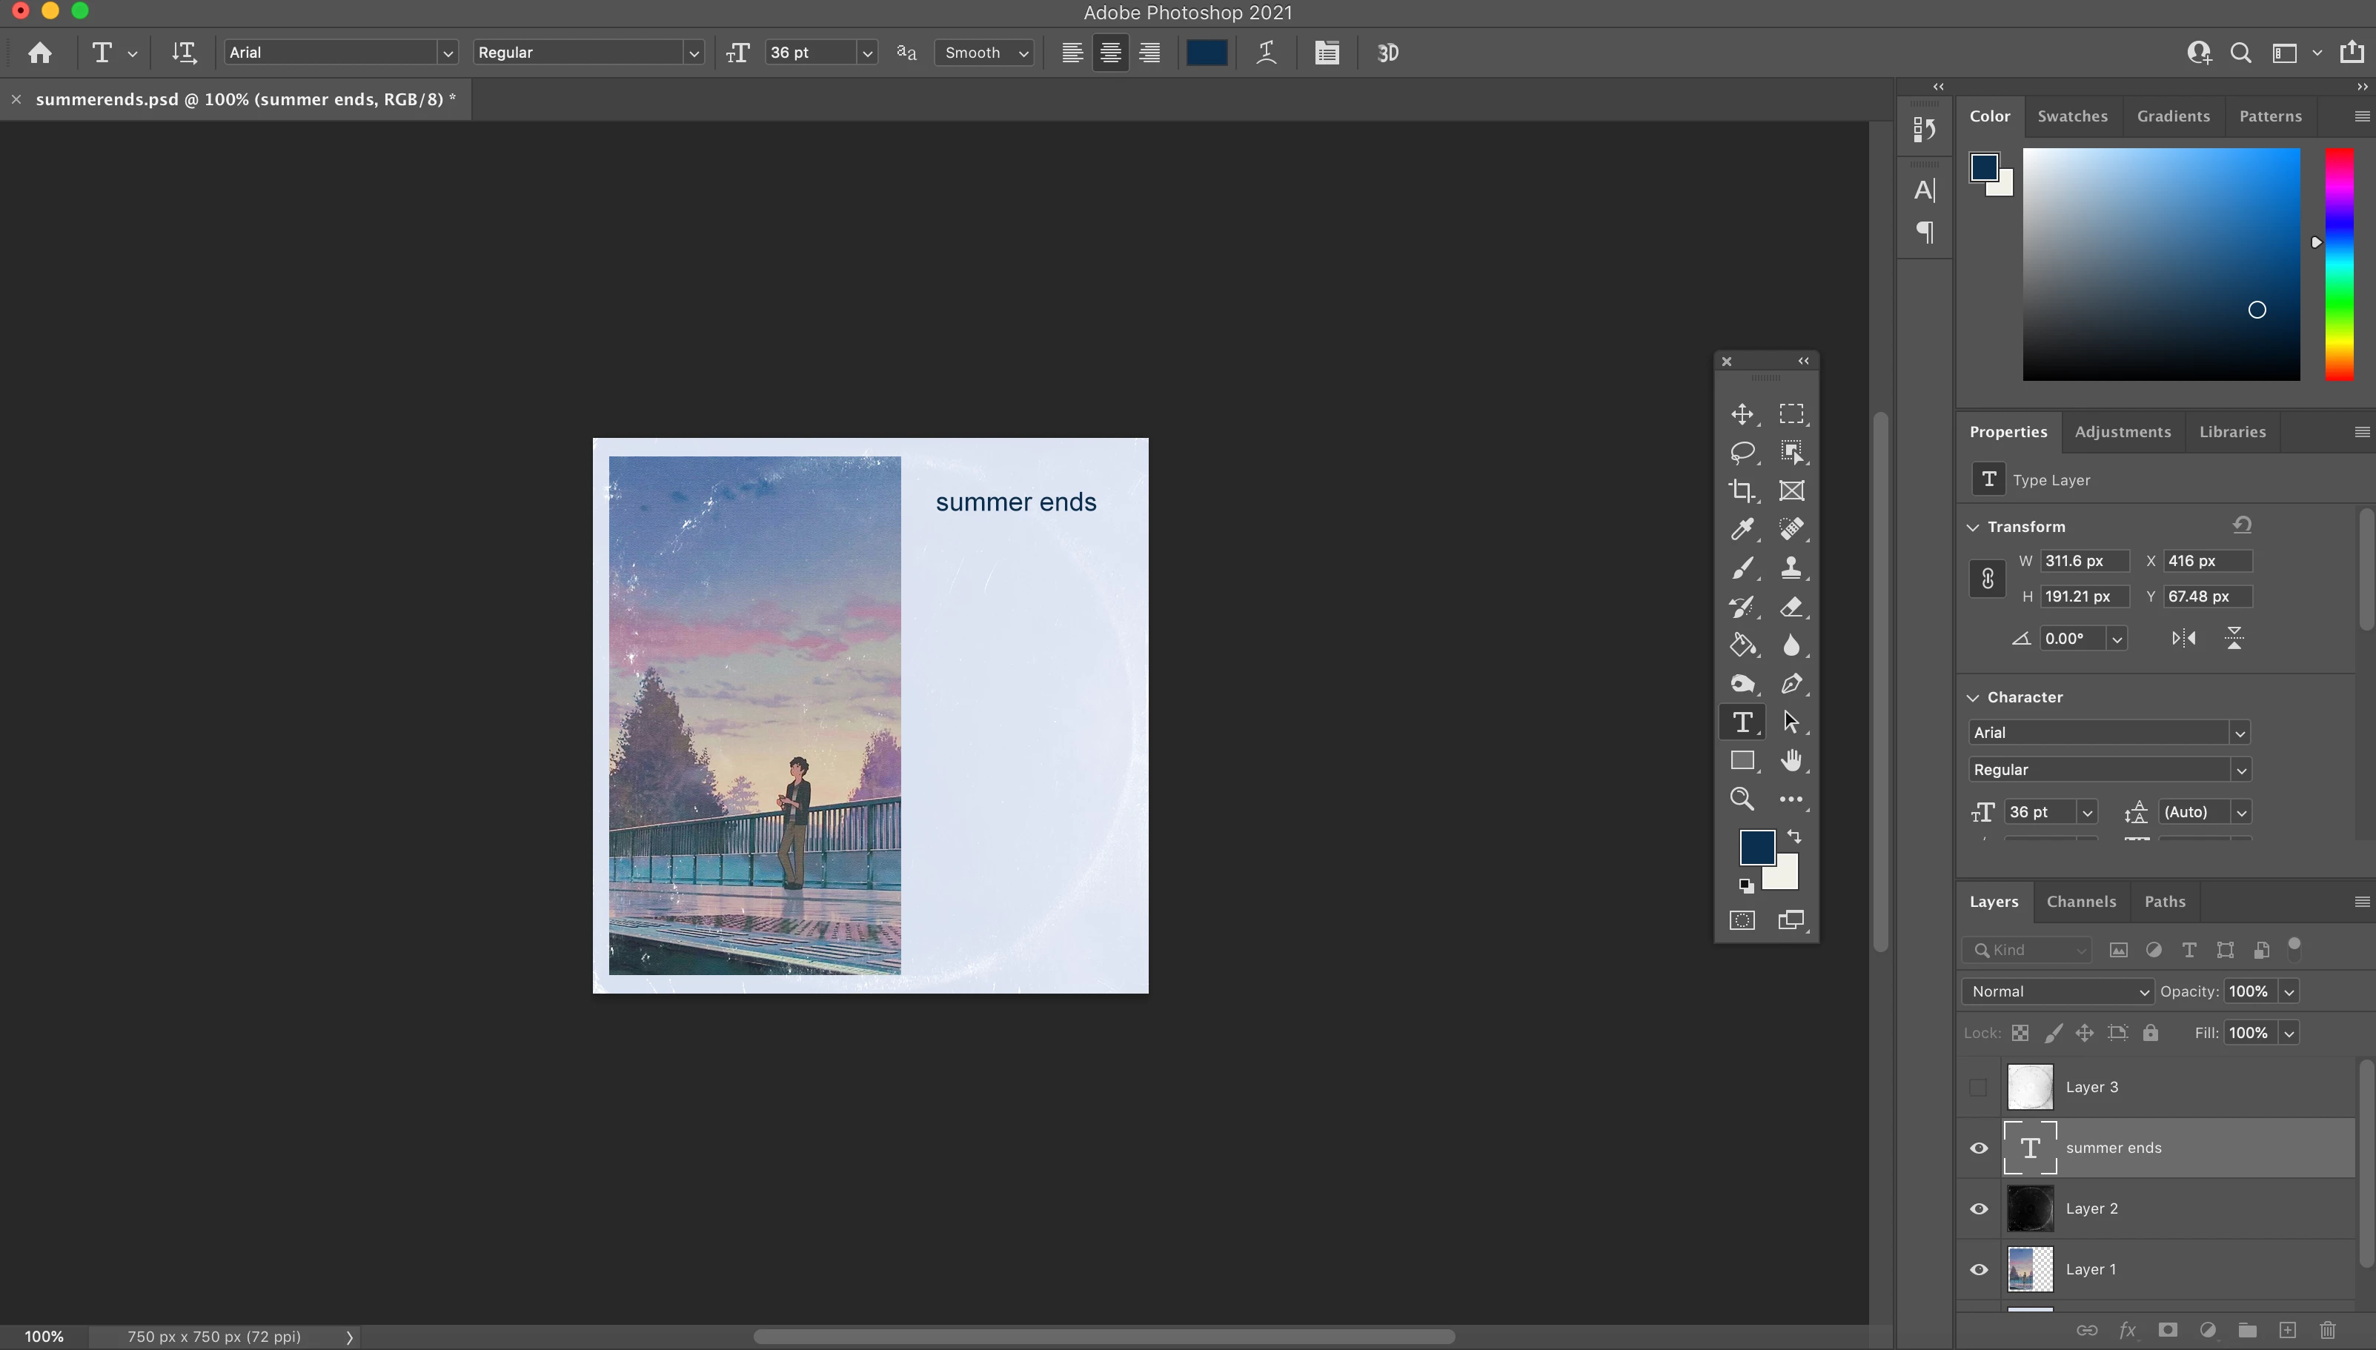This screenshot has width=2376, height=1350.
Task: Click the text color swatch in options bar
Action: pyautogui.click(x=1207, y=53)
